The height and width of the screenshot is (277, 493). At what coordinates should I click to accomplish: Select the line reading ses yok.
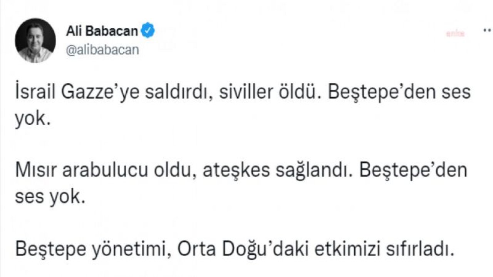(49, 198)
